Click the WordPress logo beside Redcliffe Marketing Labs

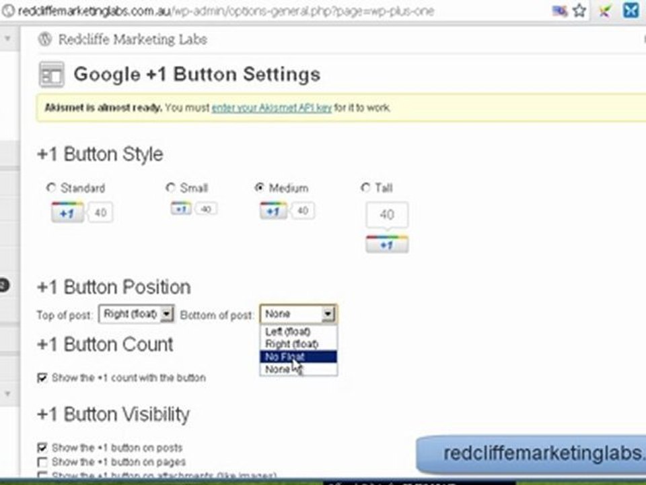[x=44, y=40]
